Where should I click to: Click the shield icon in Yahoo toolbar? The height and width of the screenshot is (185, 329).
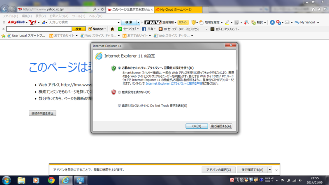pos(193,22)
